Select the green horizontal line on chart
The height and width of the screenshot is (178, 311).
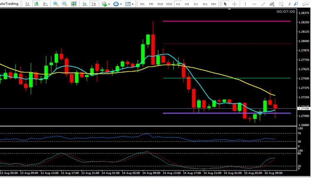227,78
